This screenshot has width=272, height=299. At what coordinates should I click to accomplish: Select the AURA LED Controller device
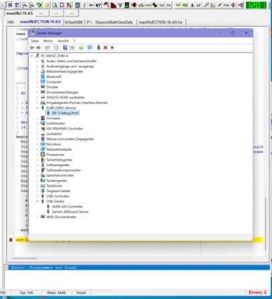click(67, 207)
